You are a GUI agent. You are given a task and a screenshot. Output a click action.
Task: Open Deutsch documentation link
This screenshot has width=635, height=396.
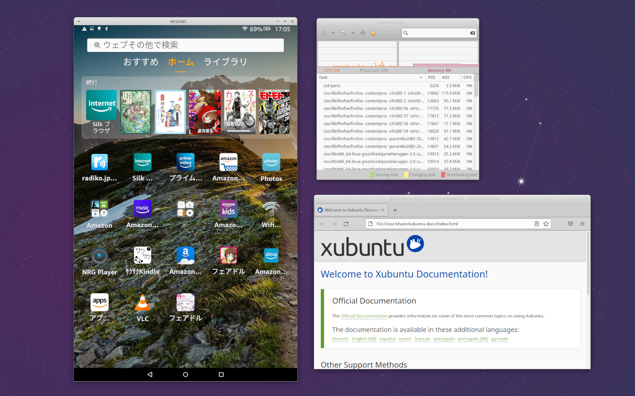(x=340, y=339)
